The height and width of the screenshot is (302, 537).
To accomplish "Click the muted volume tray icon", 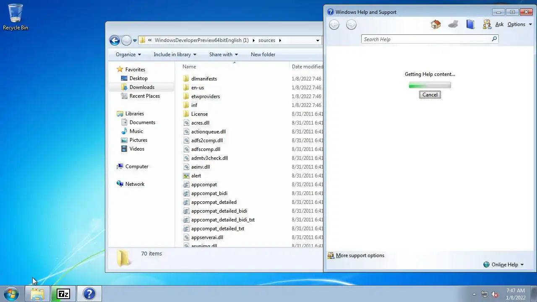I will click(495, 294).
